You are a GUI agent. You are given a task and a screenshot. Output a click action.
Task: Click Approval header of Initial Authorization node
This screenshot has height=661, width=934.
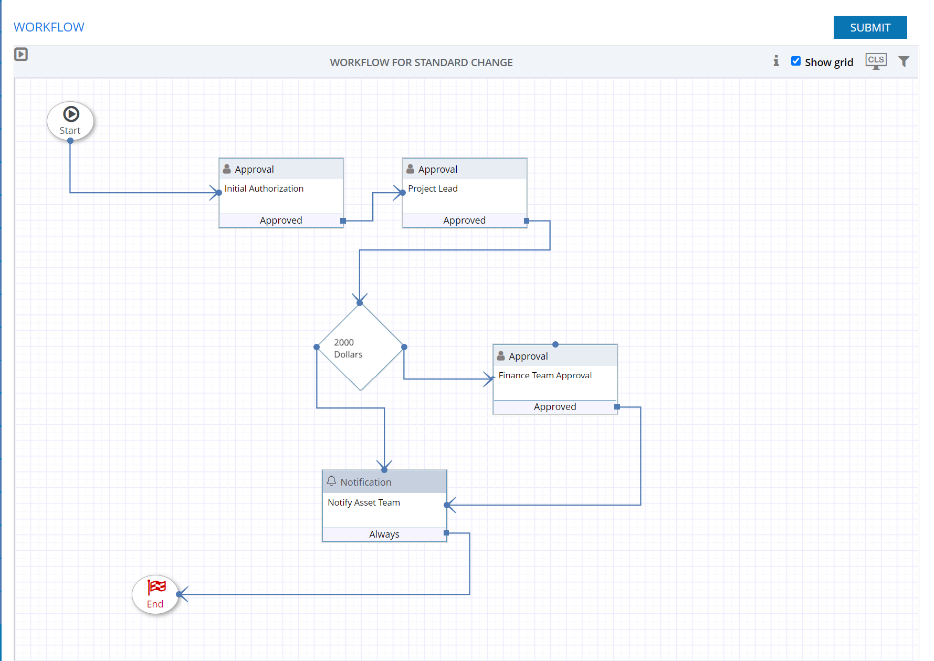281,169
